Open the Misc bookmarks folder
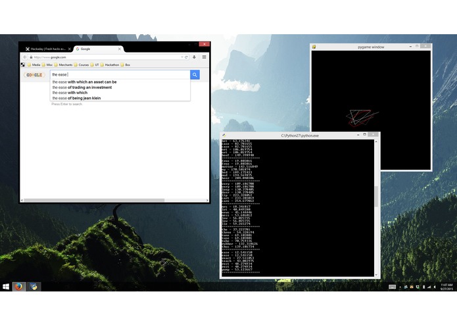 (x=47, y=64)
